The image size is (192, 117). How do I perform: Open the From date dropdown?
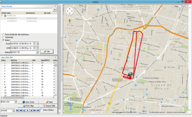(x=37, y=43)
